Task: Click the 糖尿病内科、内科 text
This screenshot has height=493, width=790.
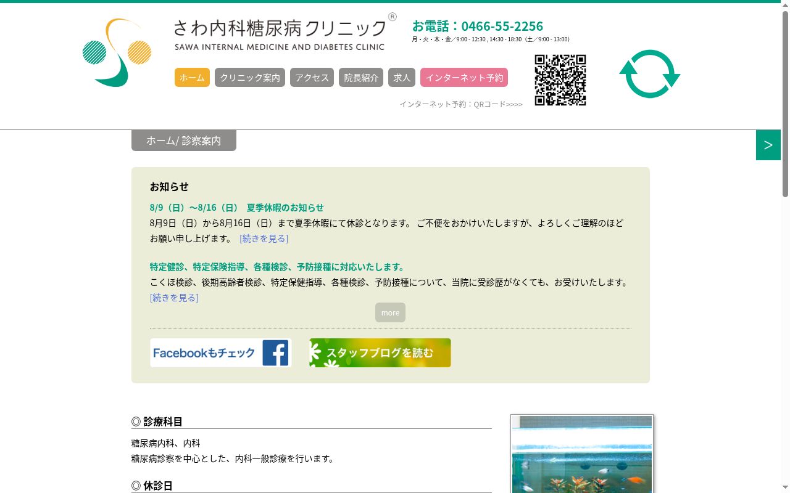Action: [166, 443]
